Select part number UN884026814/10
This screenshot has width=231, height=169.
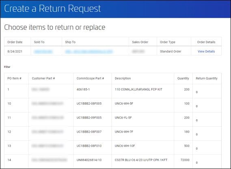(89, 160)
